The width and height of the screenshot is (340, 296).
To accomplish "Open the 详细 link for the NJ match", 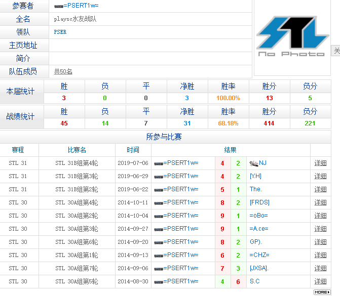I will click(320, 163).
